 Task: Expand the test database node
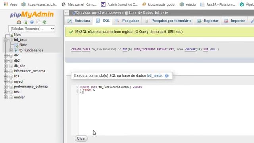tap(6, 92)
